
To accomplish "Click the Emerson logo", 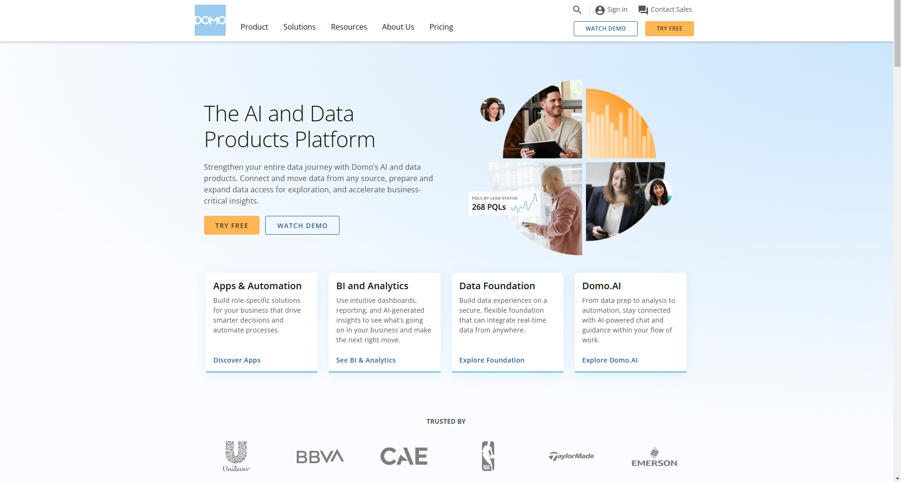I will (x=655, y=457).
